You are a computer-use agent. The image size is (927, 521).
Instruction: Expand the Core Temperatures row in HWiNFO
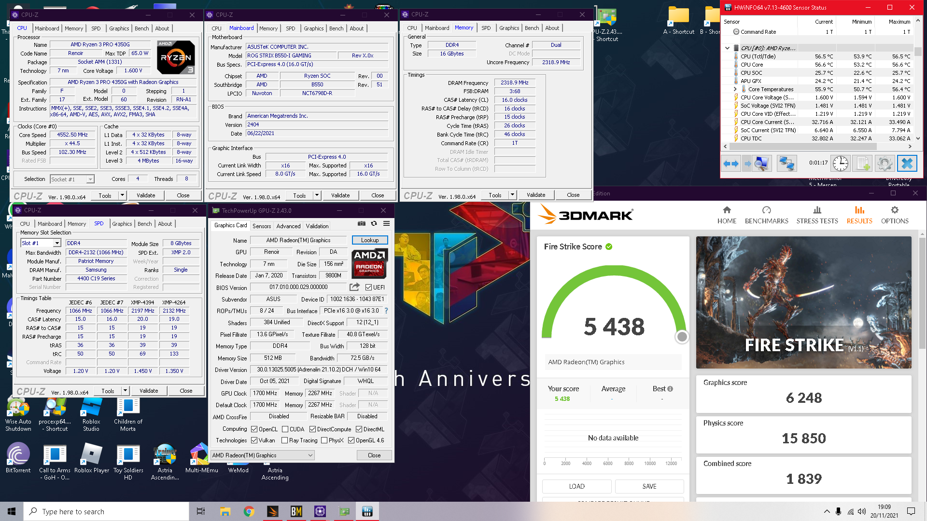click(x=735, y=89)
